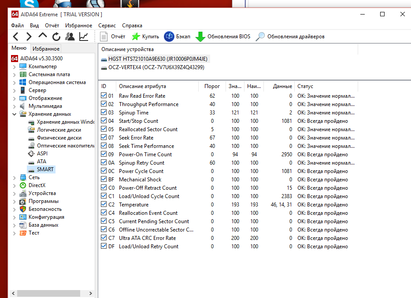Go back with the left arrow icon
The height and width of the screenshot is (298, 411).
(x=15, y=37)
